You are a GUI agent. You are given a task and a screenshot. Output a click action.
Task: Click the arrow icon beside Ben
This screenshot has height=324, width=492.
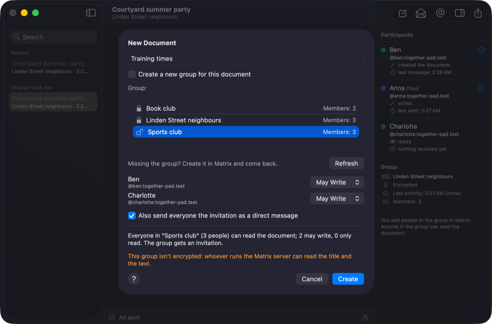pyautogui.click(x=481, y=50)
